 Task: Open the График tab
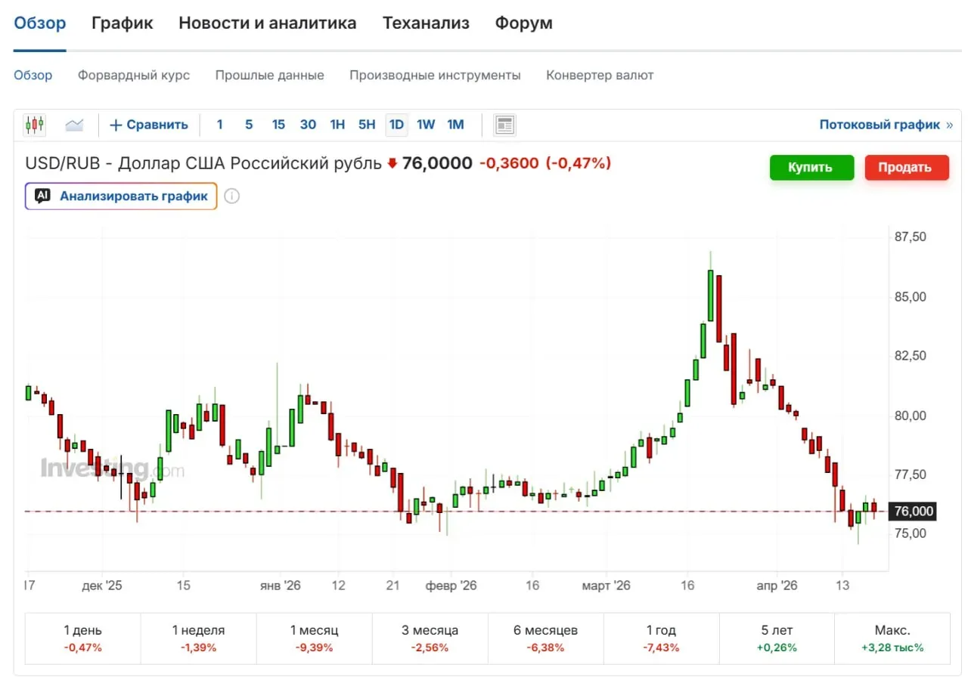point(122,23)
